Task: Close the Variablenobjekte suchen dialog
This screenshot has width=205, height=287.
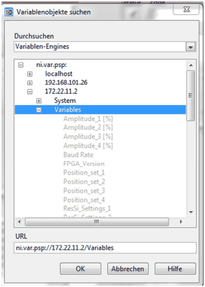Action: pyautogui.click(x=186, y=9)
